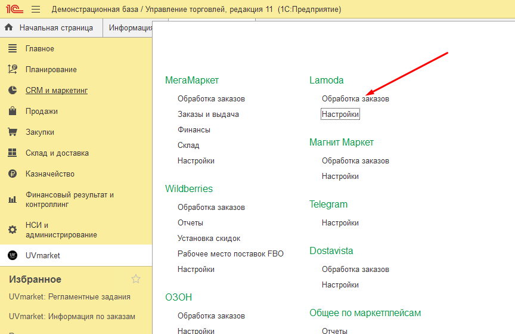Screen dimensions: 515x334
Task: Open Dostavista Обработка заказов
Action: (355, 269)
